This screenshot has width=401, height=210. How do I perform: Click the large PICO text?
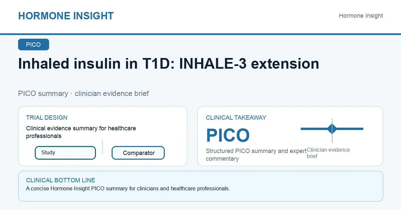228,135
